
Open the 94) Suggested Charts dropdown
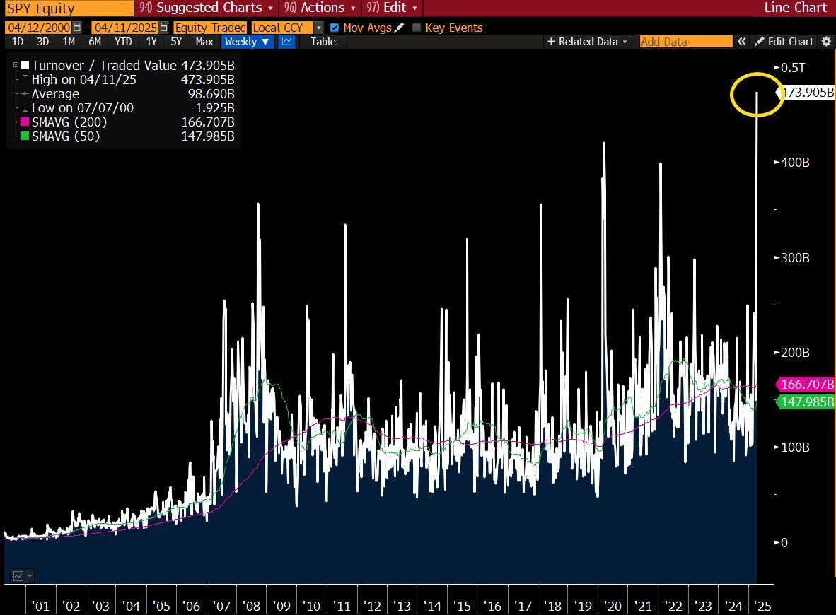coord(207,8)
